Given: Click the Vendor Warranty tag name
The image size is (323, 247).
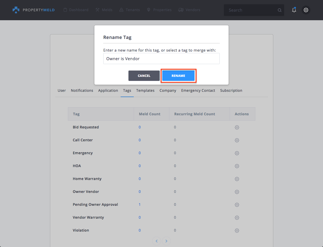Looking at the screenshot, I should click(x=88, y=217).
